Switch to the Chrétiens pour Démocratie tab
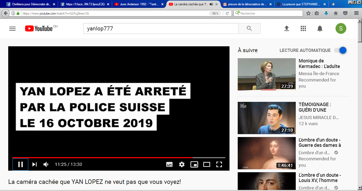This screenshot has height=191, width=362. pos(31,4)
